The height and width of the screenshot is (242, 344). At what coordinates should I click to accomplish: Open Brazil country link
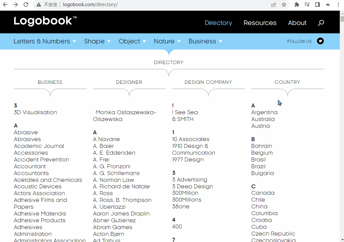[x=258, y=166]
